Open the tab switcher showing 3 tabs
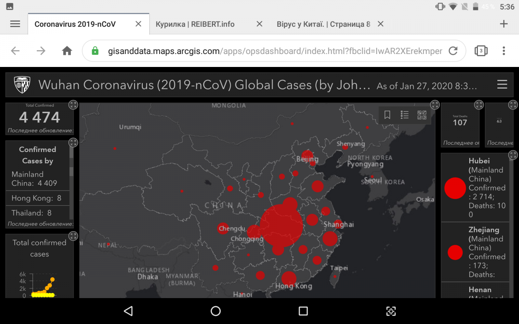Viewport: 519px width, 324px height. click(x=481, y=51)
